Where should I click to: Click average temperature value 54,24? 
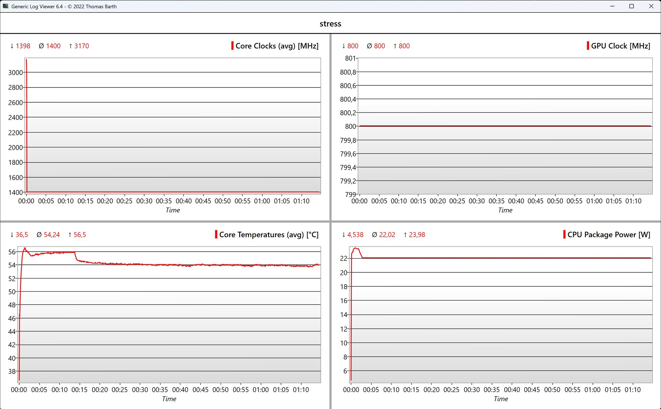coord(52,234)
